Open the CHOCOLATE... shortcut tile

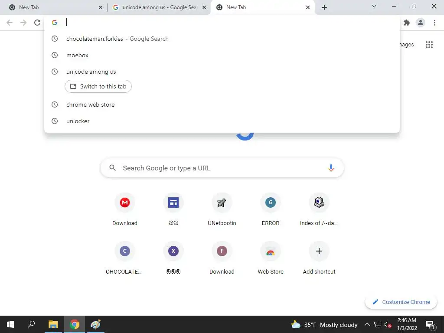coord(124,258)
